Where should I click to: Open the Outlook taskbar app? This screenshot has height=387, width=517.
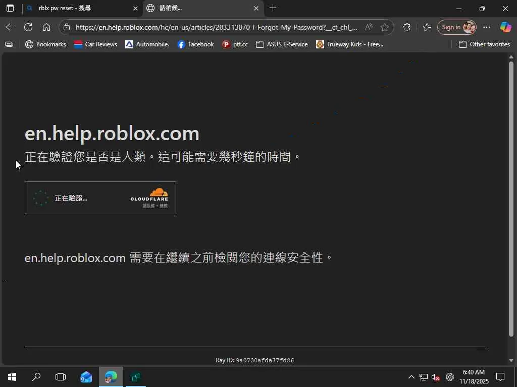pos(86,377)
